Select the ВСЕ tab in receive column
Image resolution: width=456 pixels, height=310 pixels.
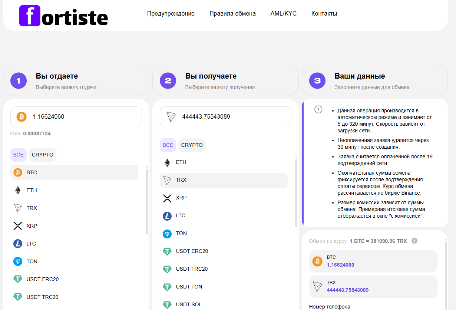pyautogui.click(x=168, y=145)
